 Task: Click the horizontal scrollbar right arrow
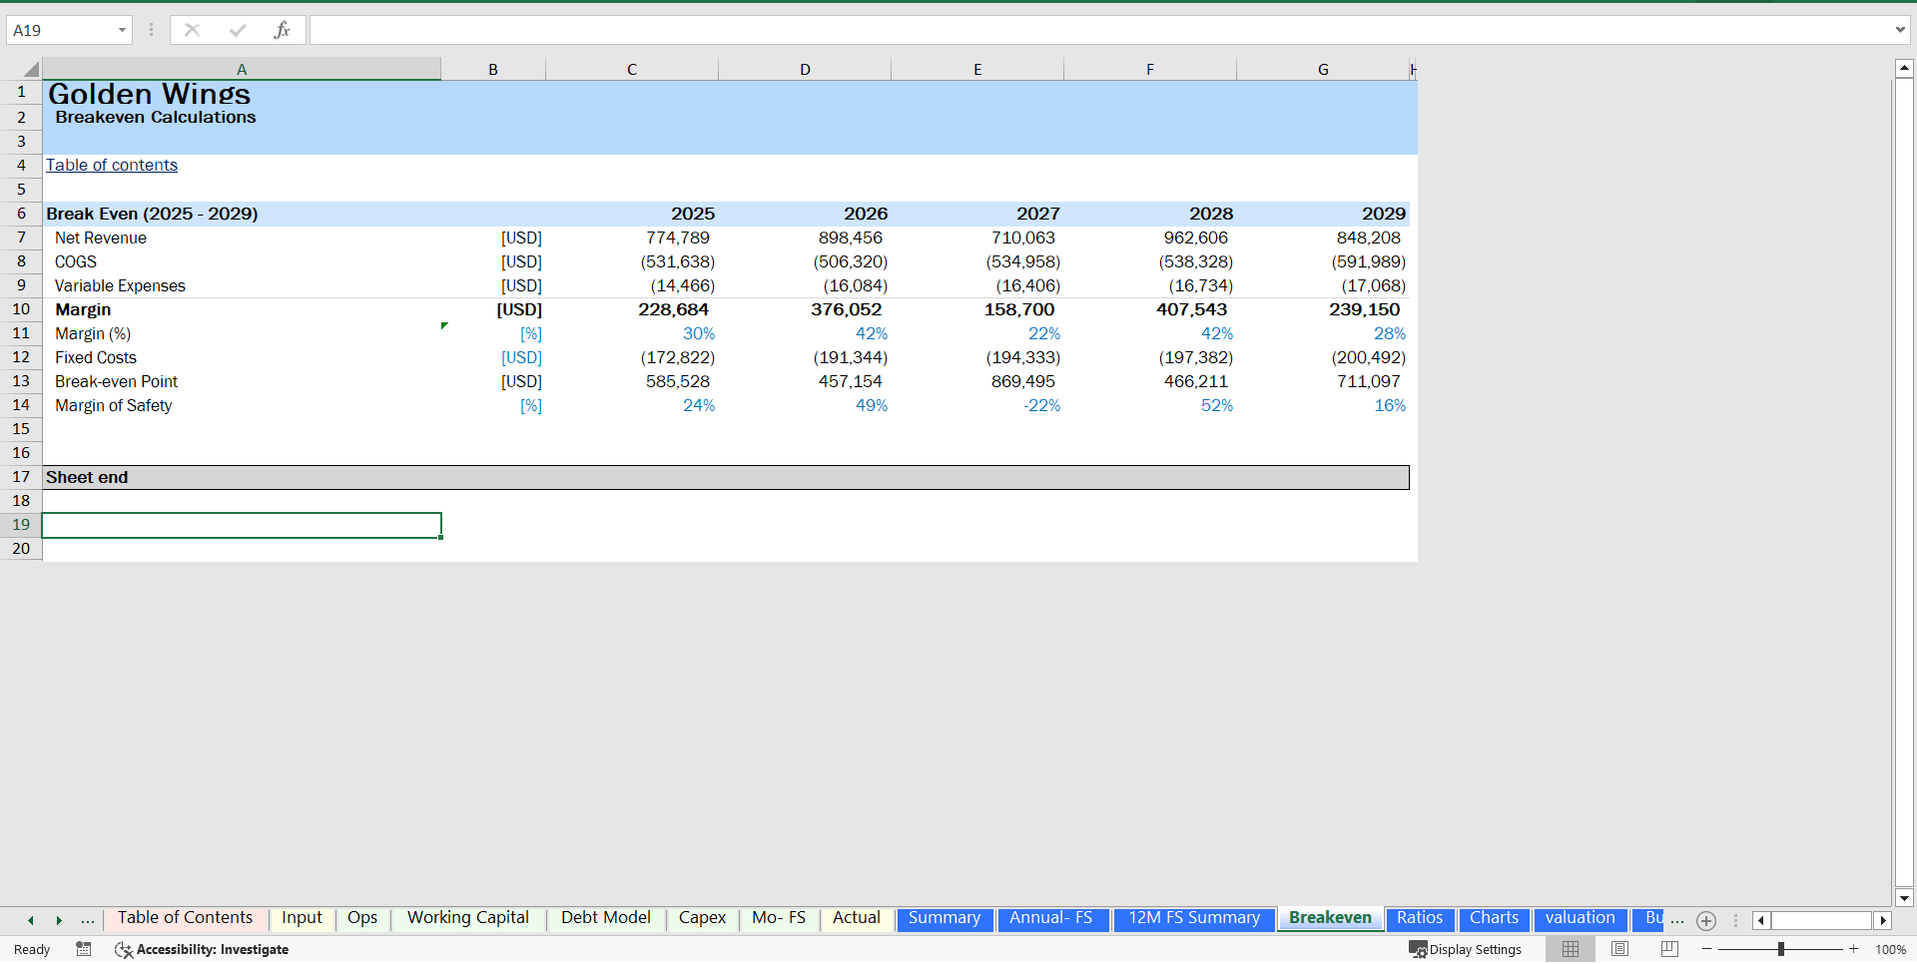1883,920
